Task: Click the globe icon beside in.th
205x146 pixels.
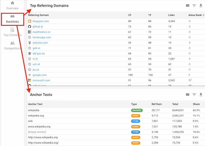Action: pos(29,59)
